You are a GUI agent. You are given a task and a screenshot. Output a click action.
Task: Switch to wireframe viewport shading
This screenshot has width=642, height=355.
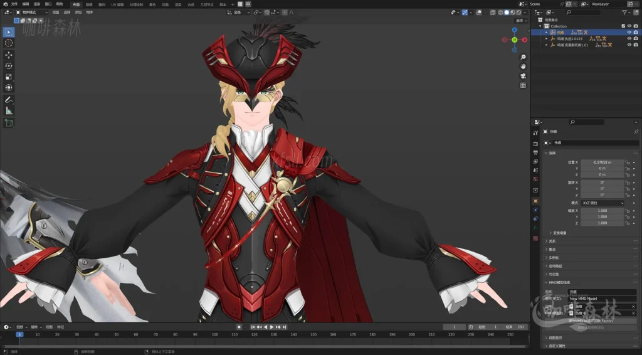pos(501,13)
